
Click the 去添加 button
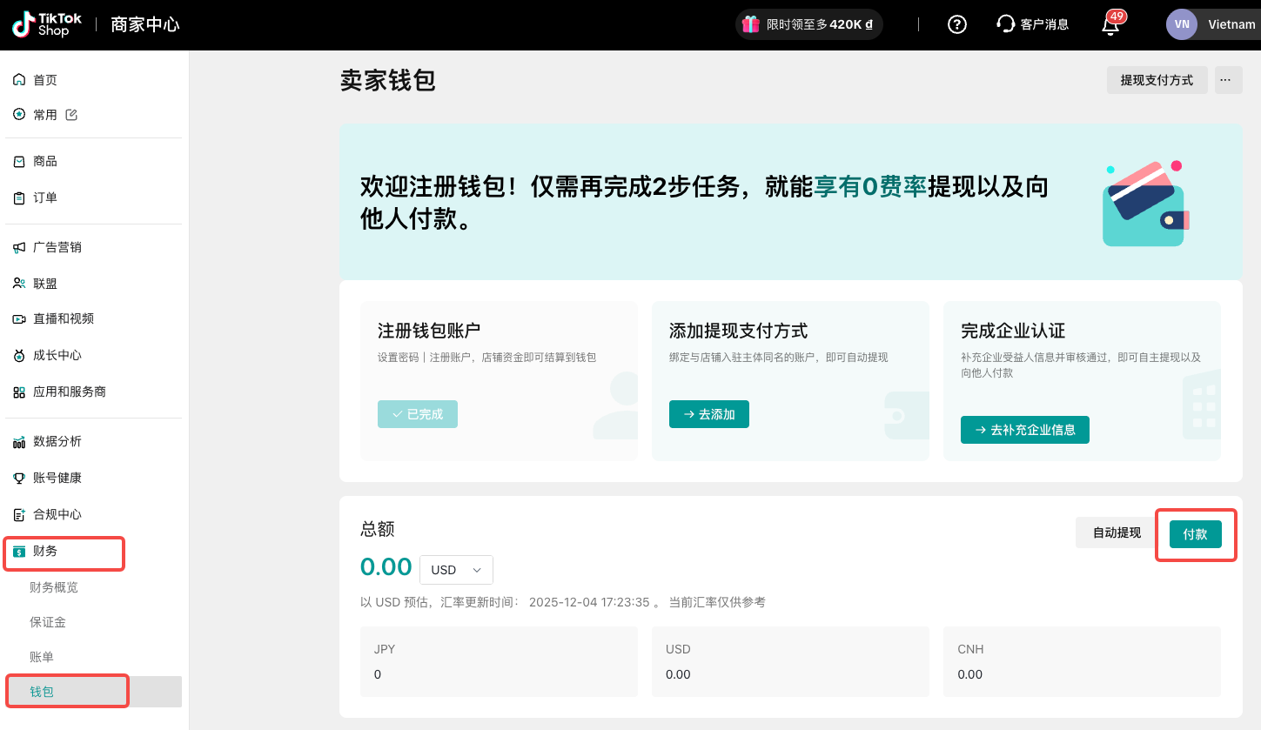coord(708,414)
